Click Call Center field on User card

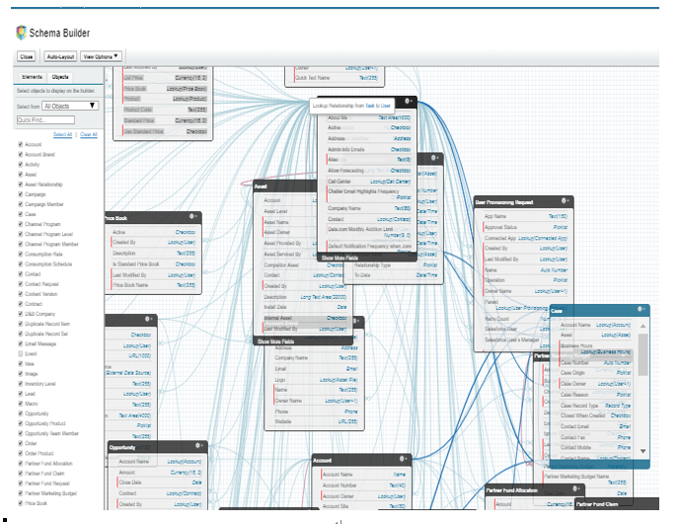coord(369,182)
